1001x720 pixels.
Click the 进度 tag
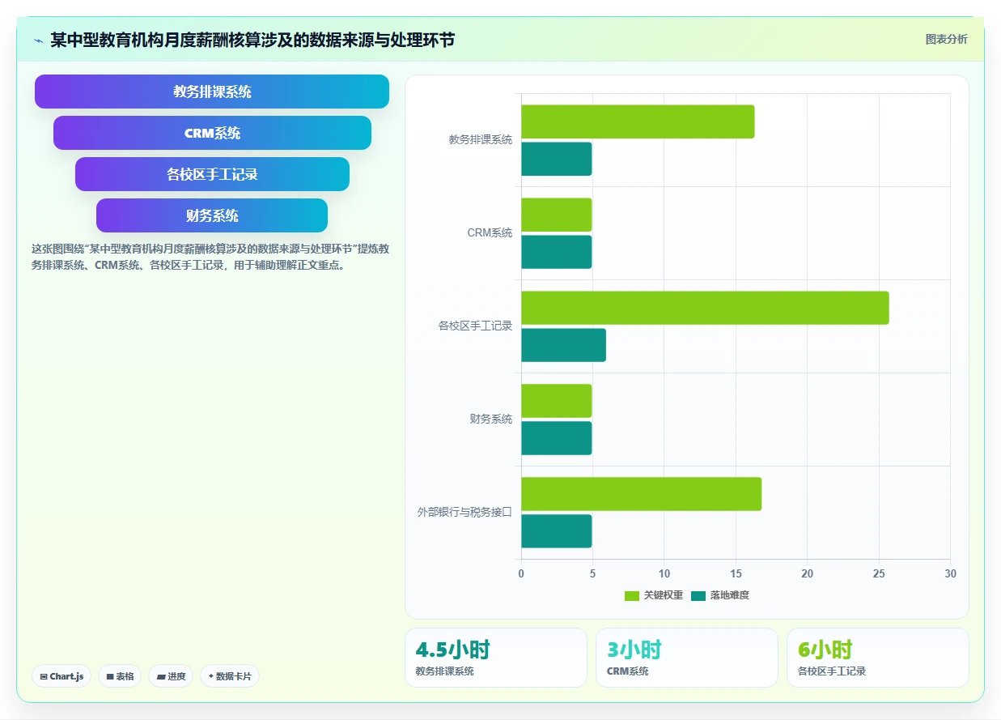[171, 676]
